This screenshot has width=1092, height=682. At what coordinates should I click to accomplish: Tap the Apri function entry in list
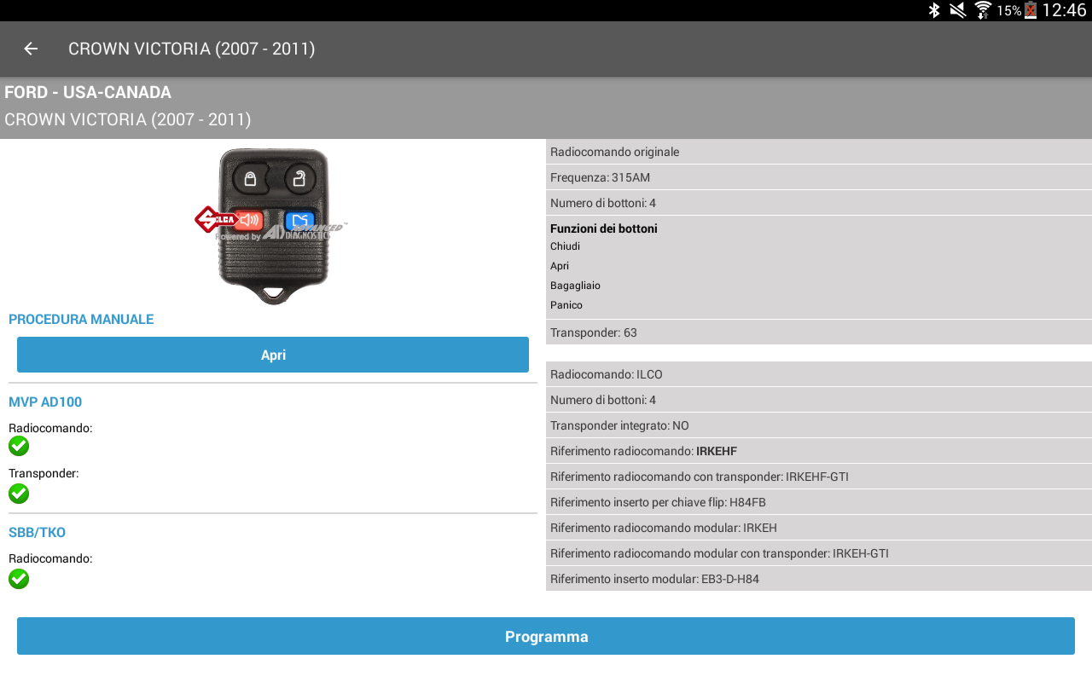[x=560, y=266]
